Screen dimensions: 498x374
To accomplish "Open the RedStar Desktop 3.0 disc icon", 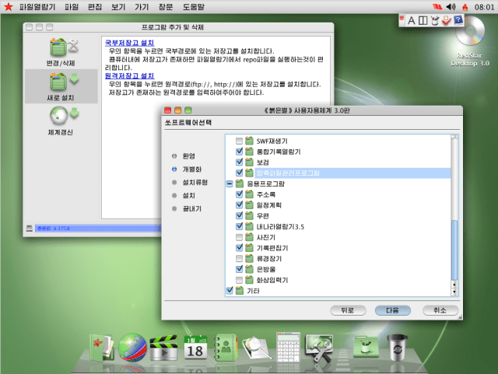I will (x=472, y=35).
